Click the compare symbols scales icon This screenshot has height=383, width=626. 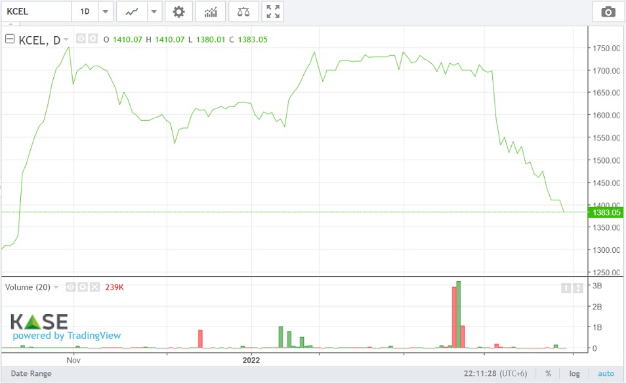(243, 12)
